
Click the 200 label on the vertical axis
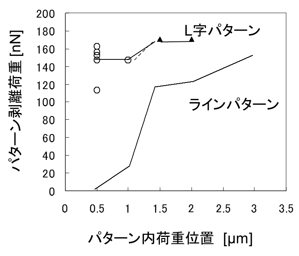pyautogui.click(x=45, y=14)
